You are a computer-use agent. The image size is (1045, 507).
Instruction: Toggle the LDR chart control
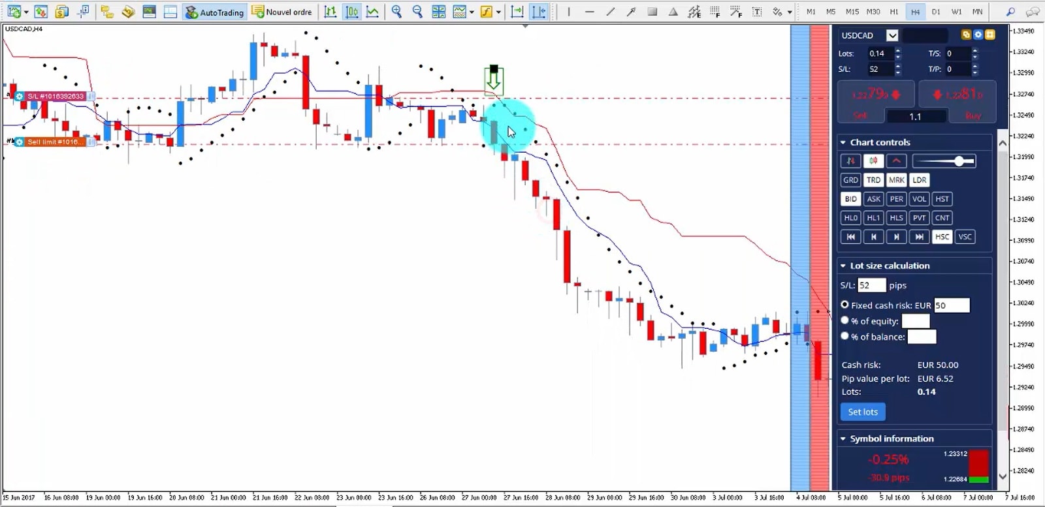920,180
